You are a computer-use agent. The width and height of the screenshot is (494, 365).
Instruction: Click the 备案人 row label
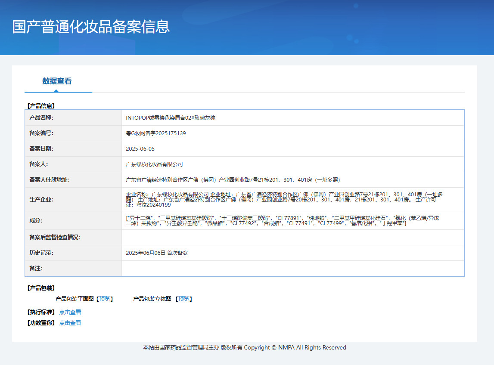pyautogui.click(x=38, y=164)
